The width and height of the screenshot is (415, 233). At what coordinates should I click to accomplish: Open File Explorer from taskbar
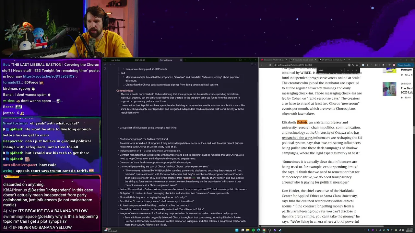click(x=248, y=230)
